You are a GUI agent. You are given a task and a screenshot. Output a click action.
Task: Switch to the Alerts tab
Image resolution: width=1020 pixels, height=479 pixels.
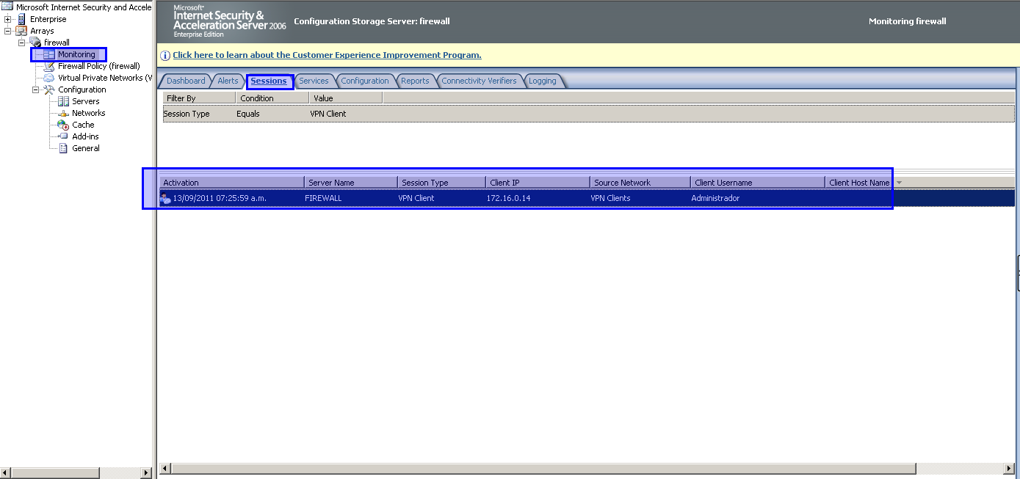pyautogui.click(x=228, y=81)
